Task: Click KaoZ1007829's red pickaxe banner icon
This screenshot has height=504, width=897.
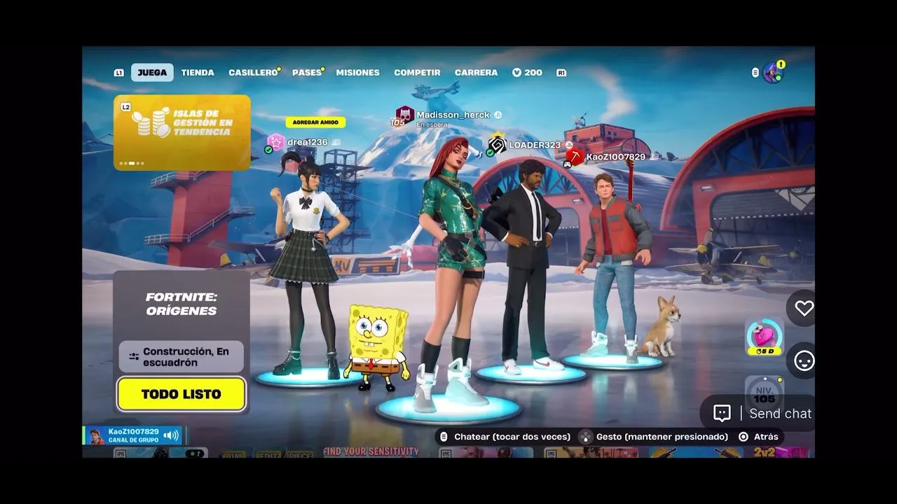Action: [x=575, y=157]
